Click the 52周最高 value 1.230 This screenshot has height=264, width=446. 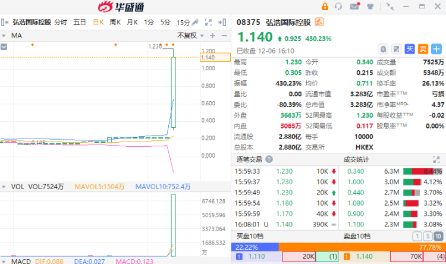click(x=365, y=115)
